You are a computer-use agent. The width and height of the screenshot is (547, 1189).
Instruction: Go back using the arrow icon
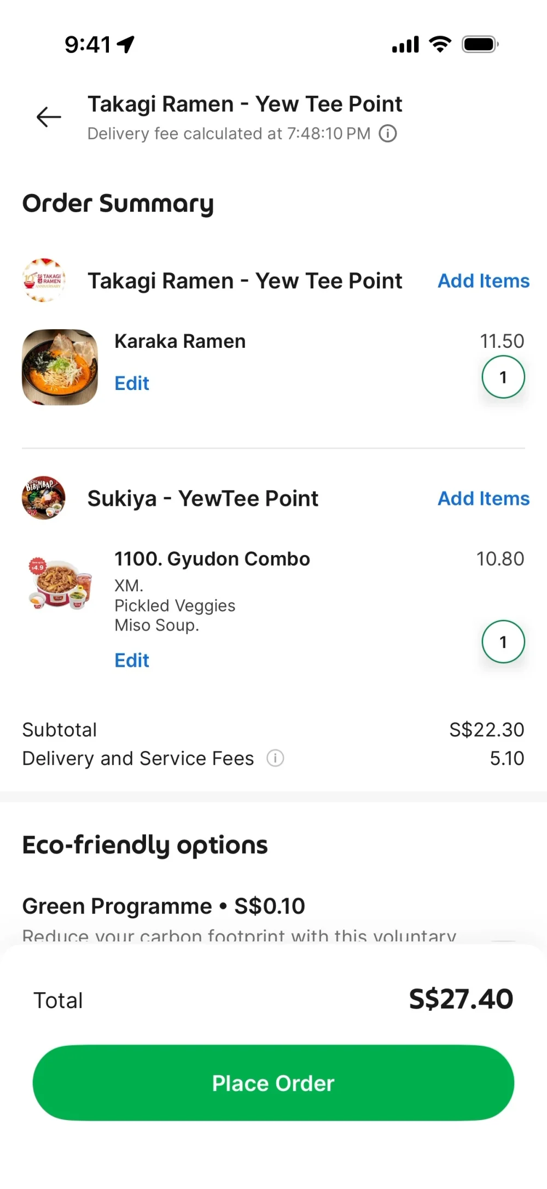pyautogui.click(x=49, y=117)
